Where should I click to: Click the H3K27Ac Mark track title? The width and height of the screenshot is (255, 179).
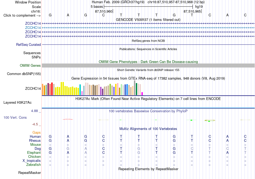point(148,99)
